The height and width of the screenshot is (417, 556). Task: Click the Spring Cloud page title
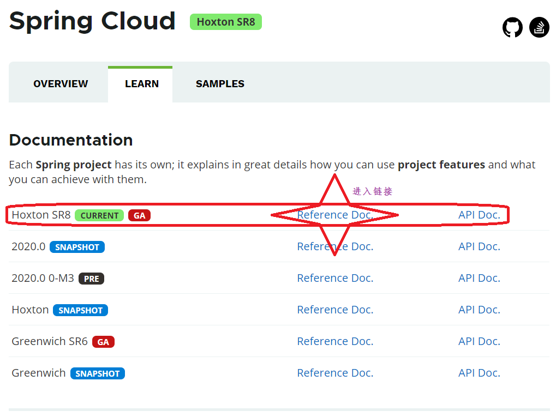(x=92, y=21)
